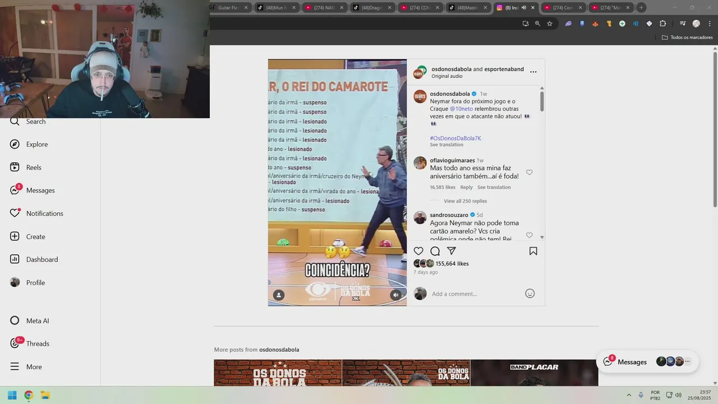Switch to the Guitar Flash tab
The width and height of the screenshot is (718, 404).
click(230, 7)
